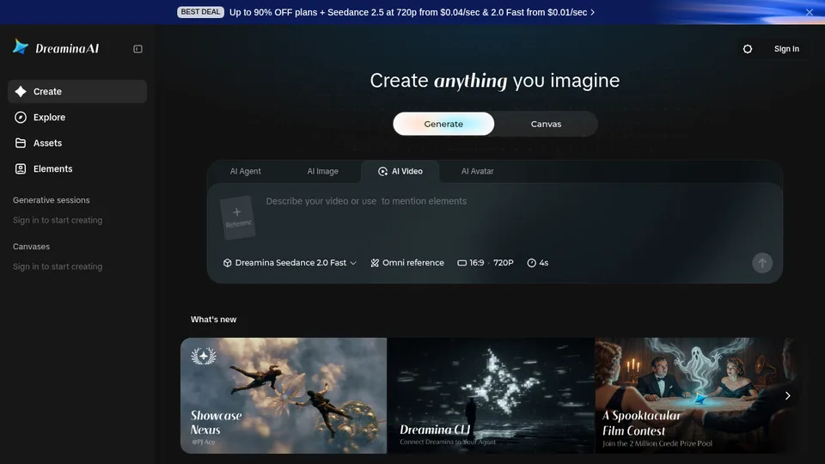This screenshot has width=825, height=464.
Task: Open the Elements section
Action: point(77,169)
